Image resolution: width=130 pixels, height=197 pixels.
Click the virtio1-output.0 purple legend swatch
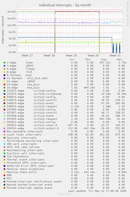coord(4,128)
